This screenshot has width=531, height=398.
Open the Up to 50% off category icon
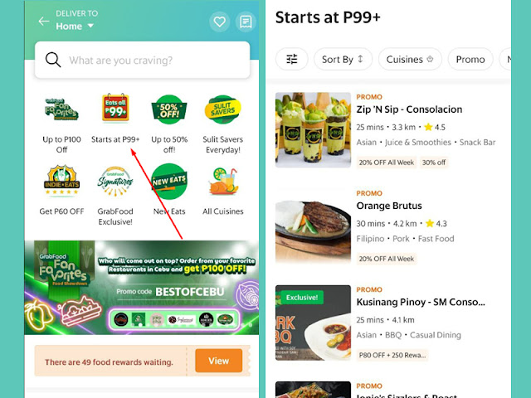coord(169,109)
